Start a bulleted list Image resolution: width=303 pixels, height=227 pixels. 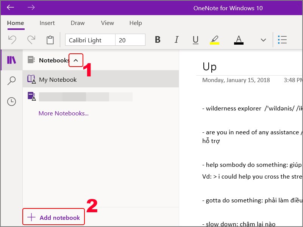tap(282, 39)
